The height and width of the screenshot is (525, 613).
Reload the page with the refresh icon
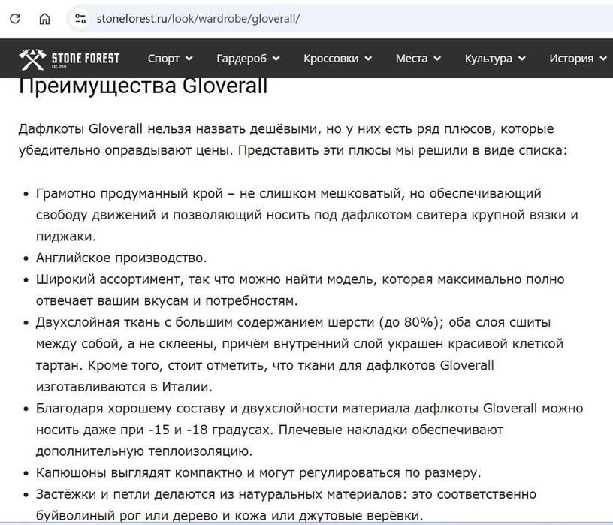point(15,18)
